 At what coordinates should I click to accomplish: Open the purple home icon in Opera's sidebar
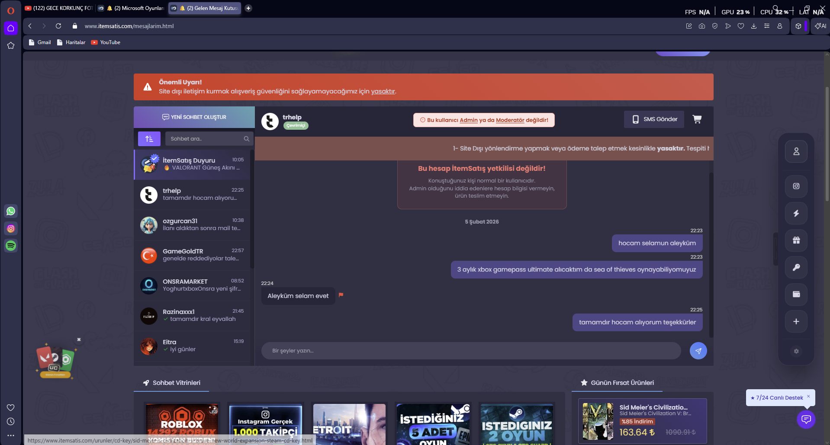[11, 28]
